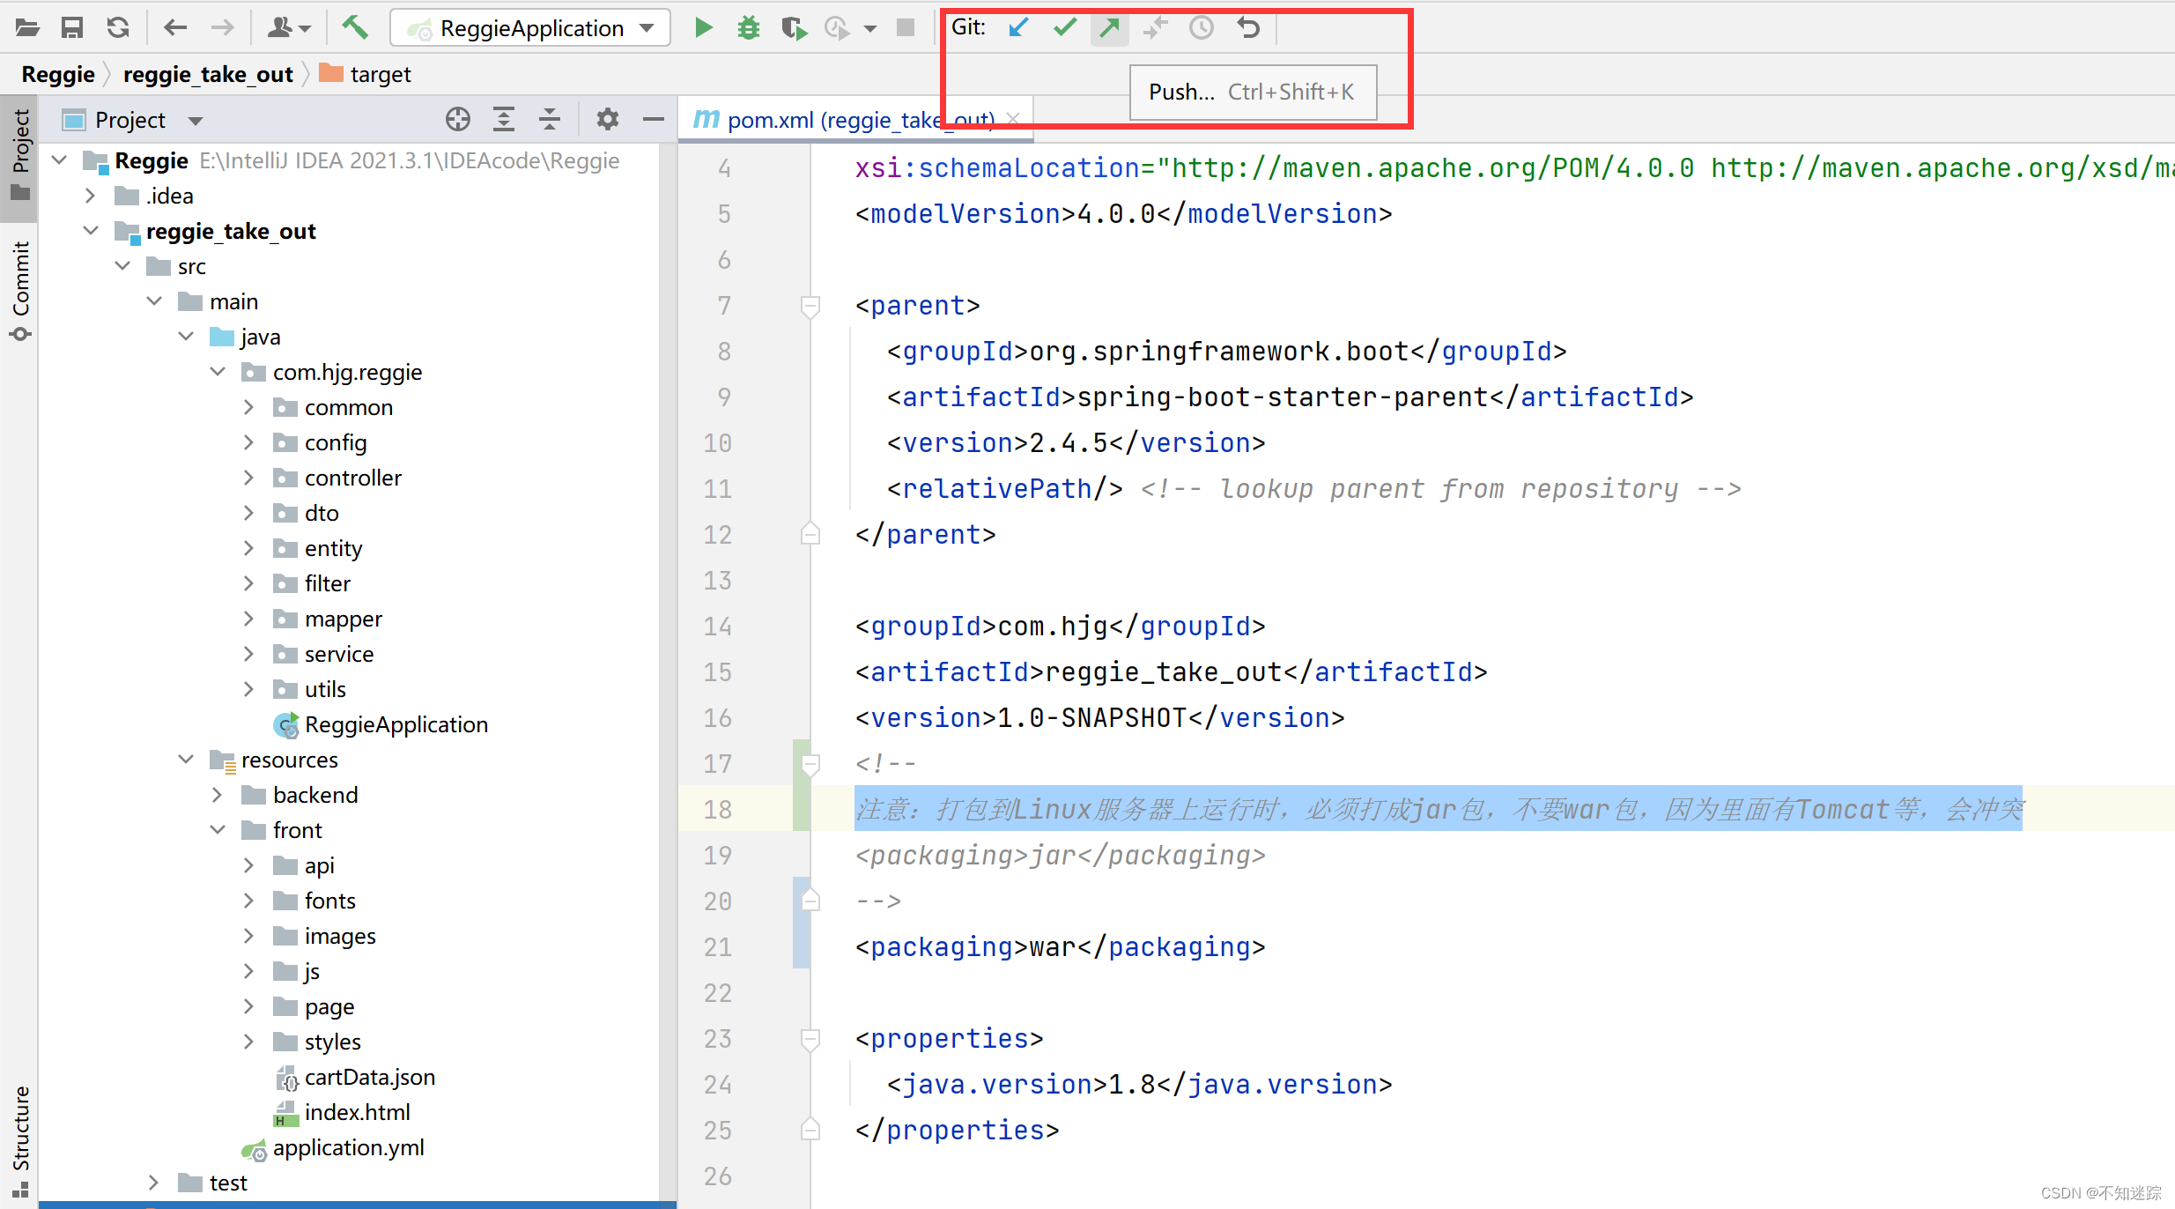Expand the backend folder
The width and height of the screenshot is (2175, 1209).
(217, 795)
